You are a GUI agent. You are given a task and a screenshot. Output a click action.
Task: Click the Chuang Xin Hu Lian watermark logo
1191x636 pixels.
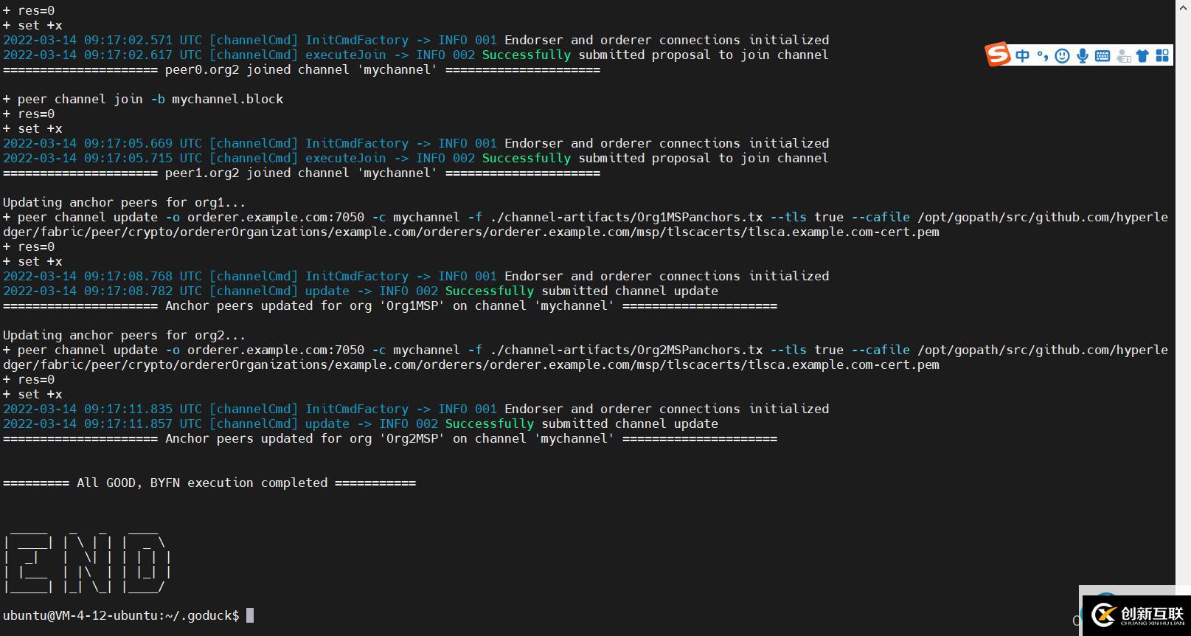[x=1136, y=615]
